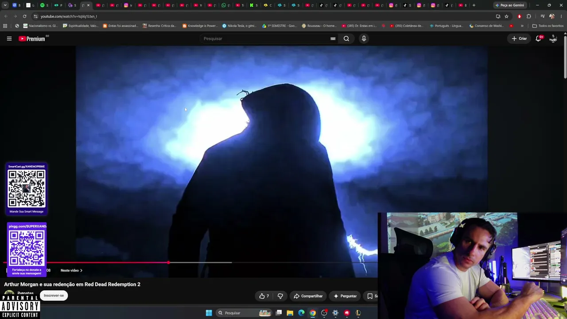Screen dimensions: 567x319
Task: Launch Microsoft Edge from the taskbar
Action: (301, 313)
